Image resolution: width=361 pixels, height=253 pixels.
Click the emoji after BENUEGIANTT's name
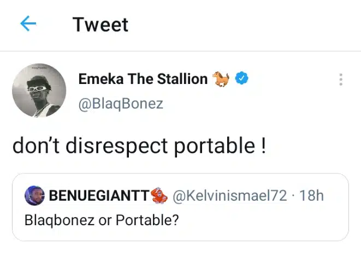click(159, 196)
